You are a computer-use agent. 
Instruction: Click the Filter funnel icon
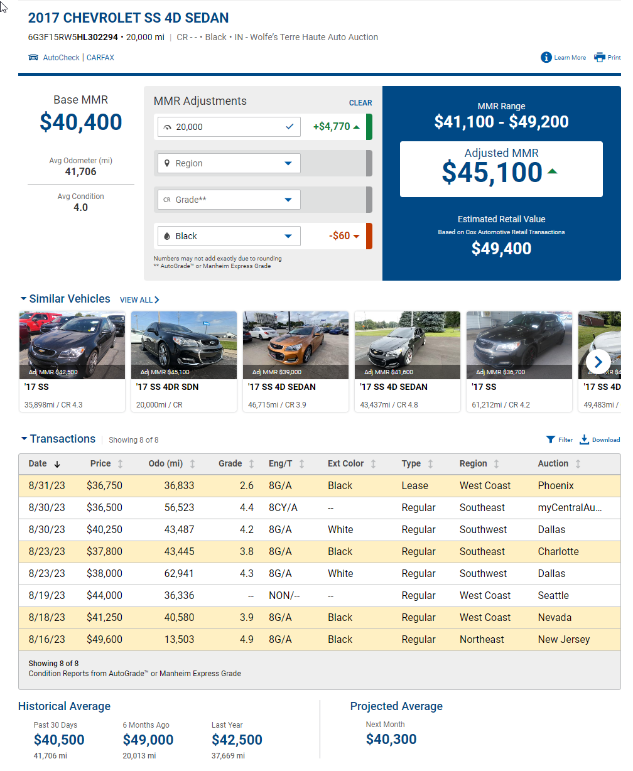[x=551, y=439]
